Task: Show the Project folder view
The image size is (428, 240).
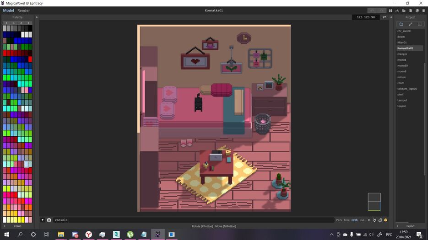Action: (401, 24)
